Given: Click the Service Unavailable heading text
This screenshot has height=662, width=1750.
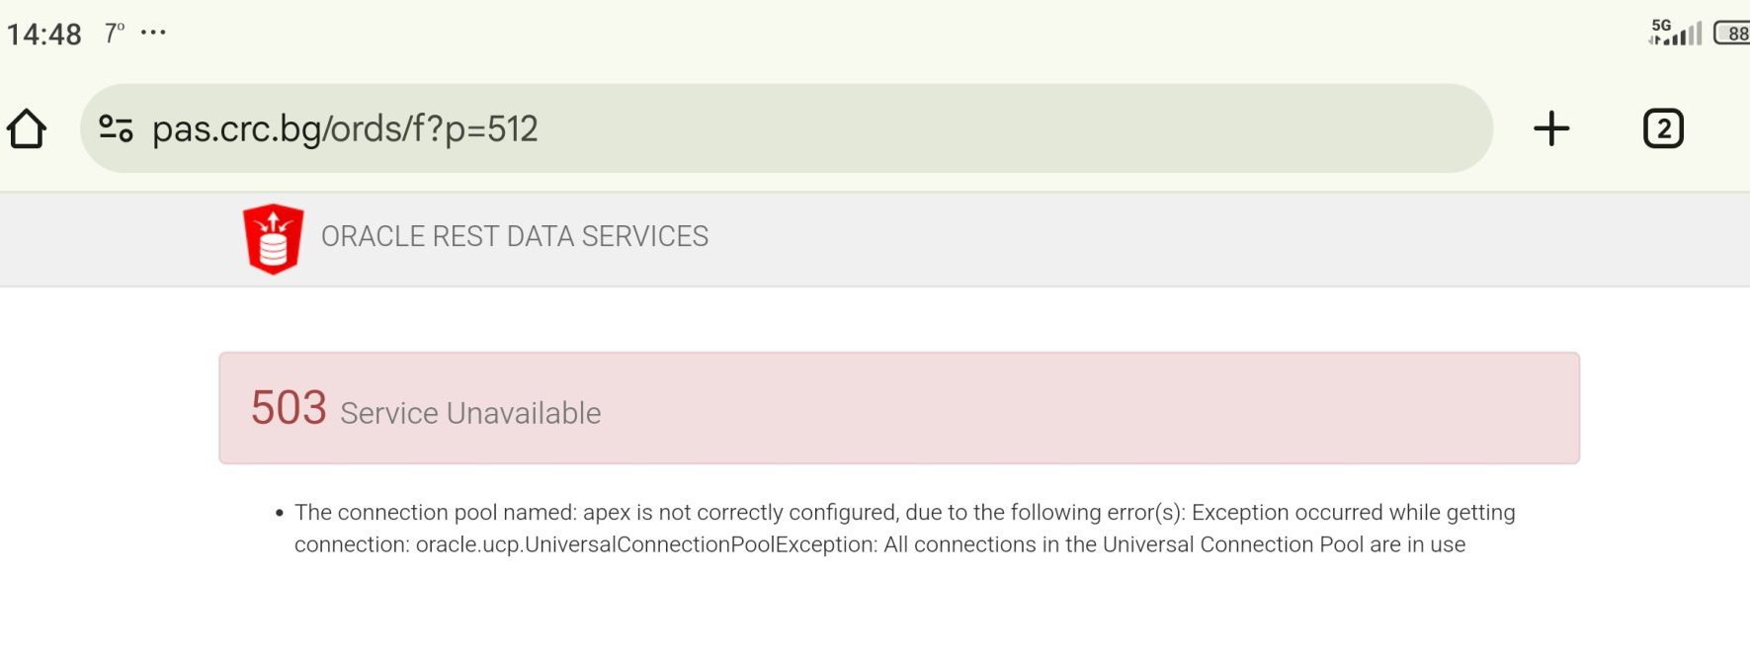Looking at the screenshot, I should tap(470, 413).
